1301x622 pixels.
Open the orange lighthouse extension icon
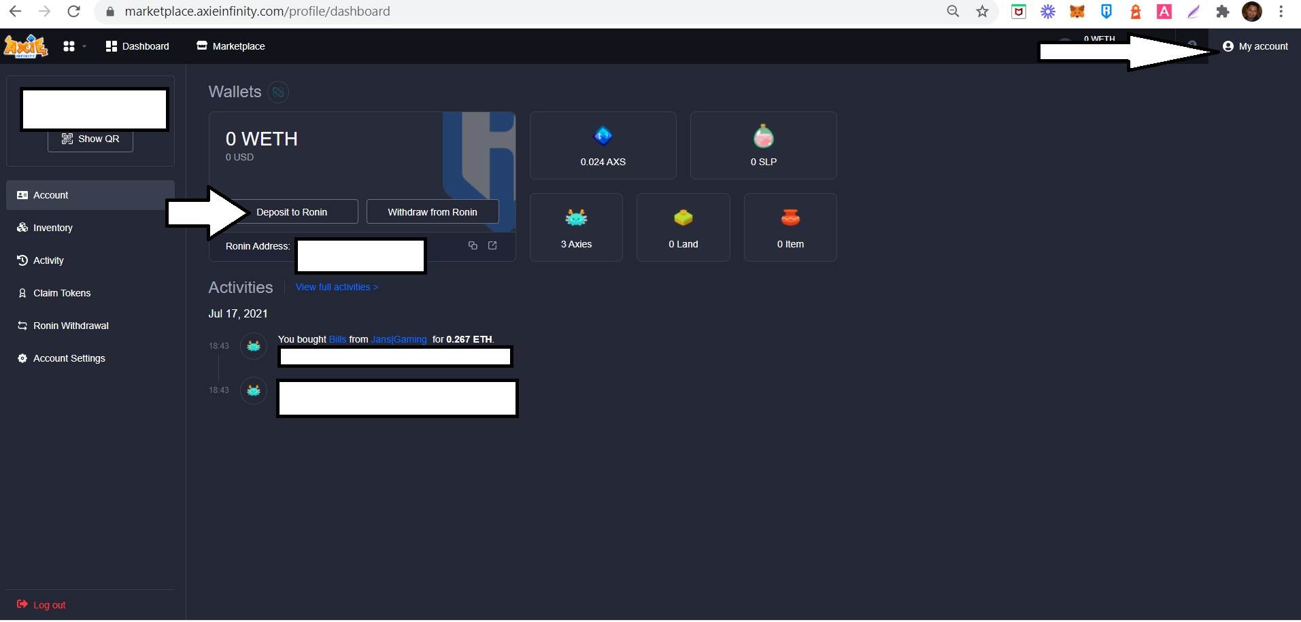[1135, 12]
